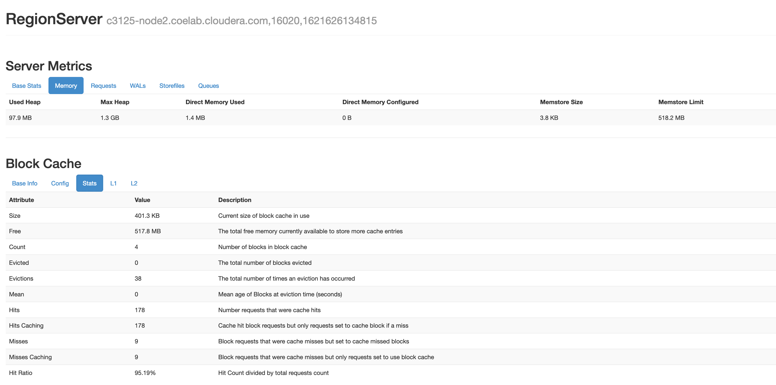Open the Storefiles tab
This screenshot has width=776, height=385.
pos(172,85)
